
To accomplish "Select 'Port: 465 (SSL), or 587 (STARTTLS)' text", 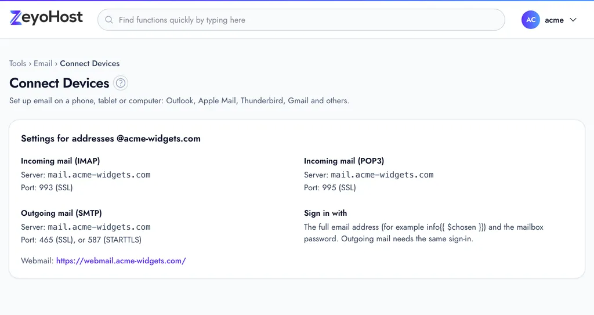I will point(81,240).
